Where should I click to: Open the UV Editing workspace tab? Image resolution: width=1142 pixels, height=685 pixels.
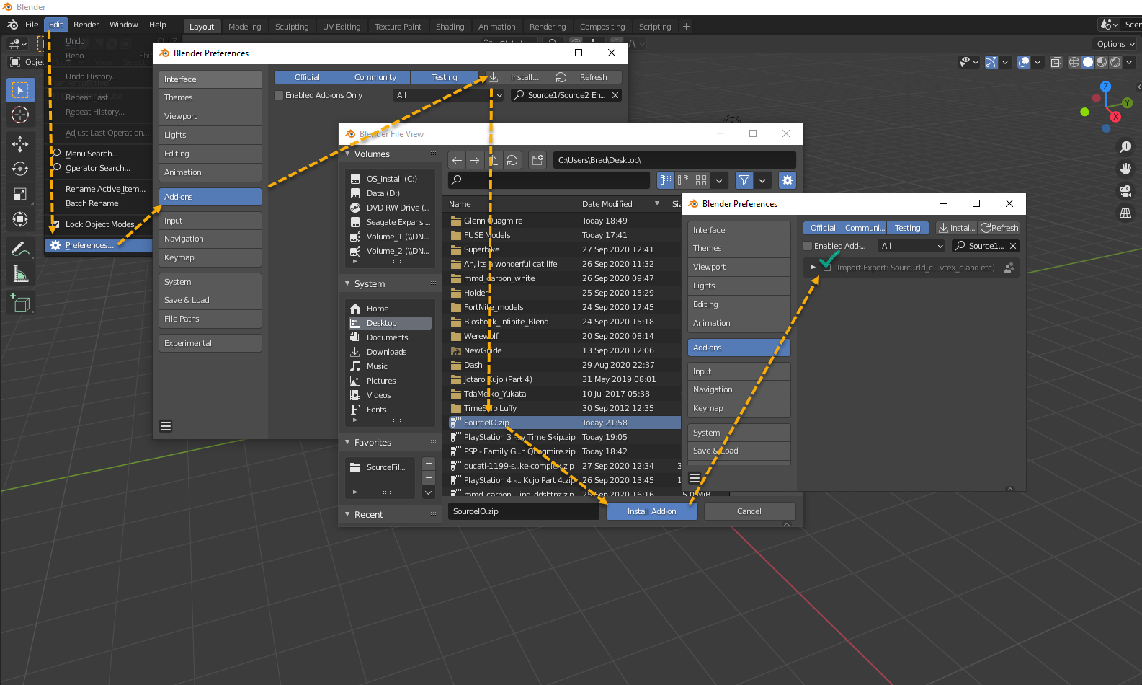[x=342, y=27]
